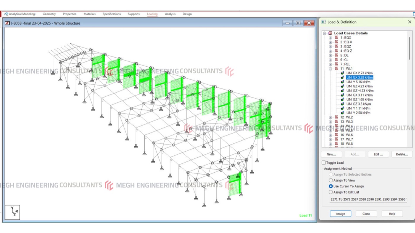Select the UNI GZ 1.65 kN/m load item
This screenshot has height=233, width=415.
click(360, 100)
